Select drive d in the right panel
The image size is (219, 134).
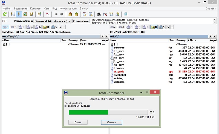pos(121,27)
